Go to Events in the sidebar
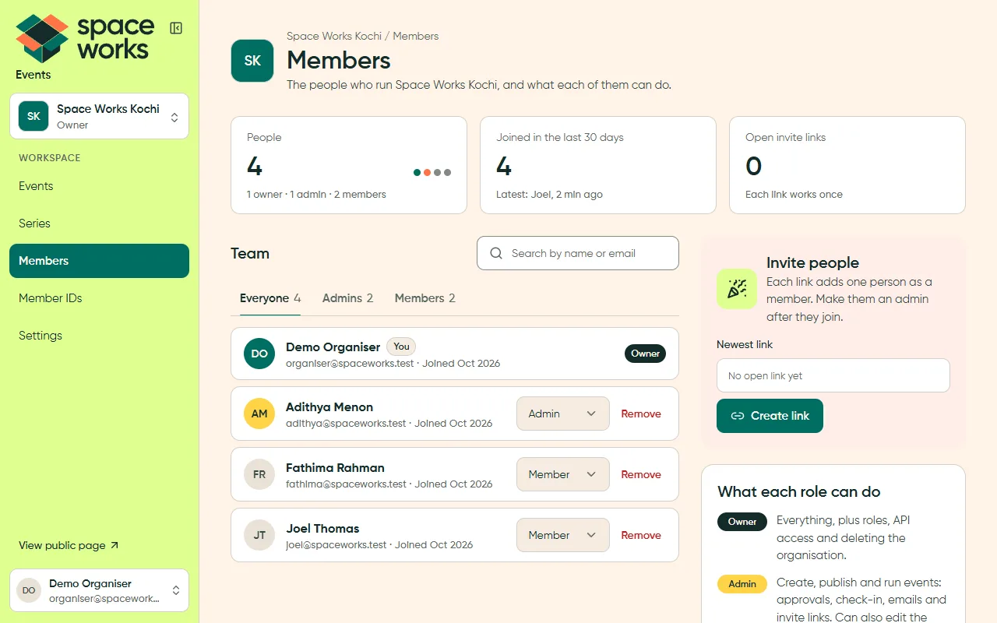The height and width of the screenshot is (623, 997). pyautogui.click(x=99, y=186)
